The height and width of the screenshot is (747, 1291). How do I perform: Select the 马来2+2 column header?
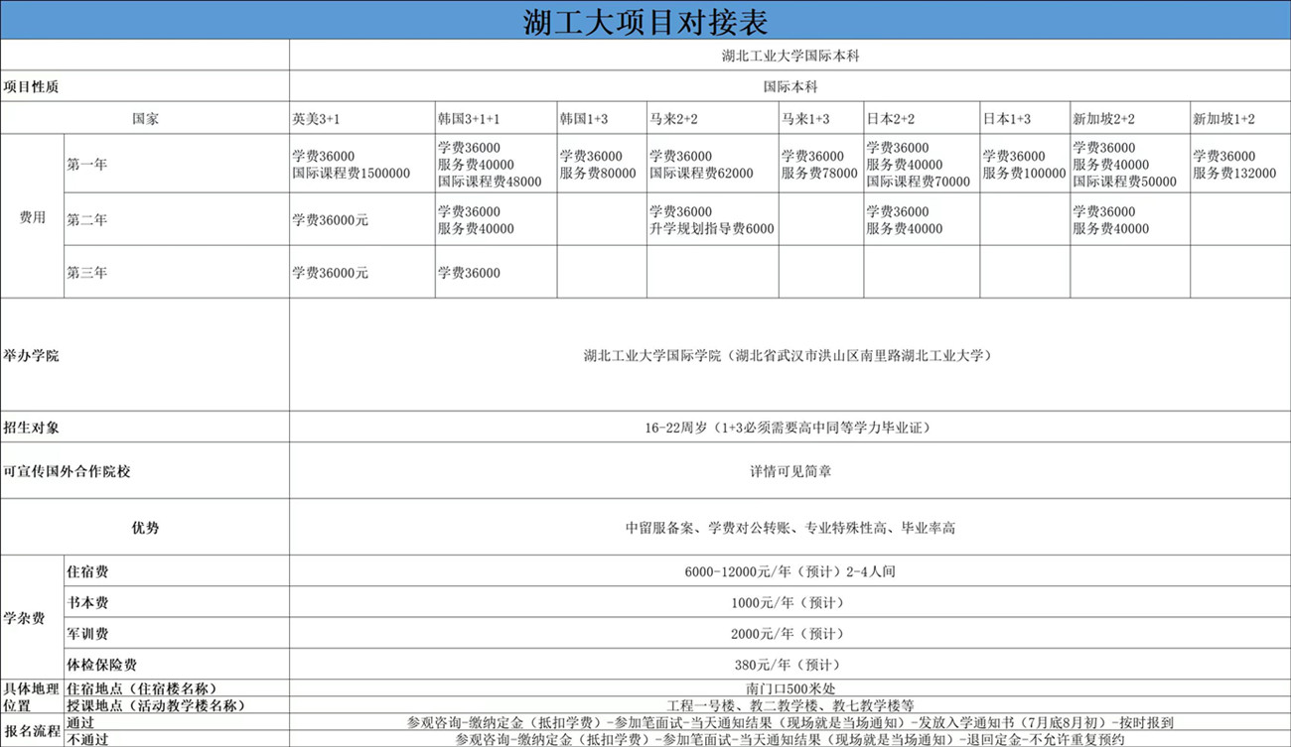[713, 118]
